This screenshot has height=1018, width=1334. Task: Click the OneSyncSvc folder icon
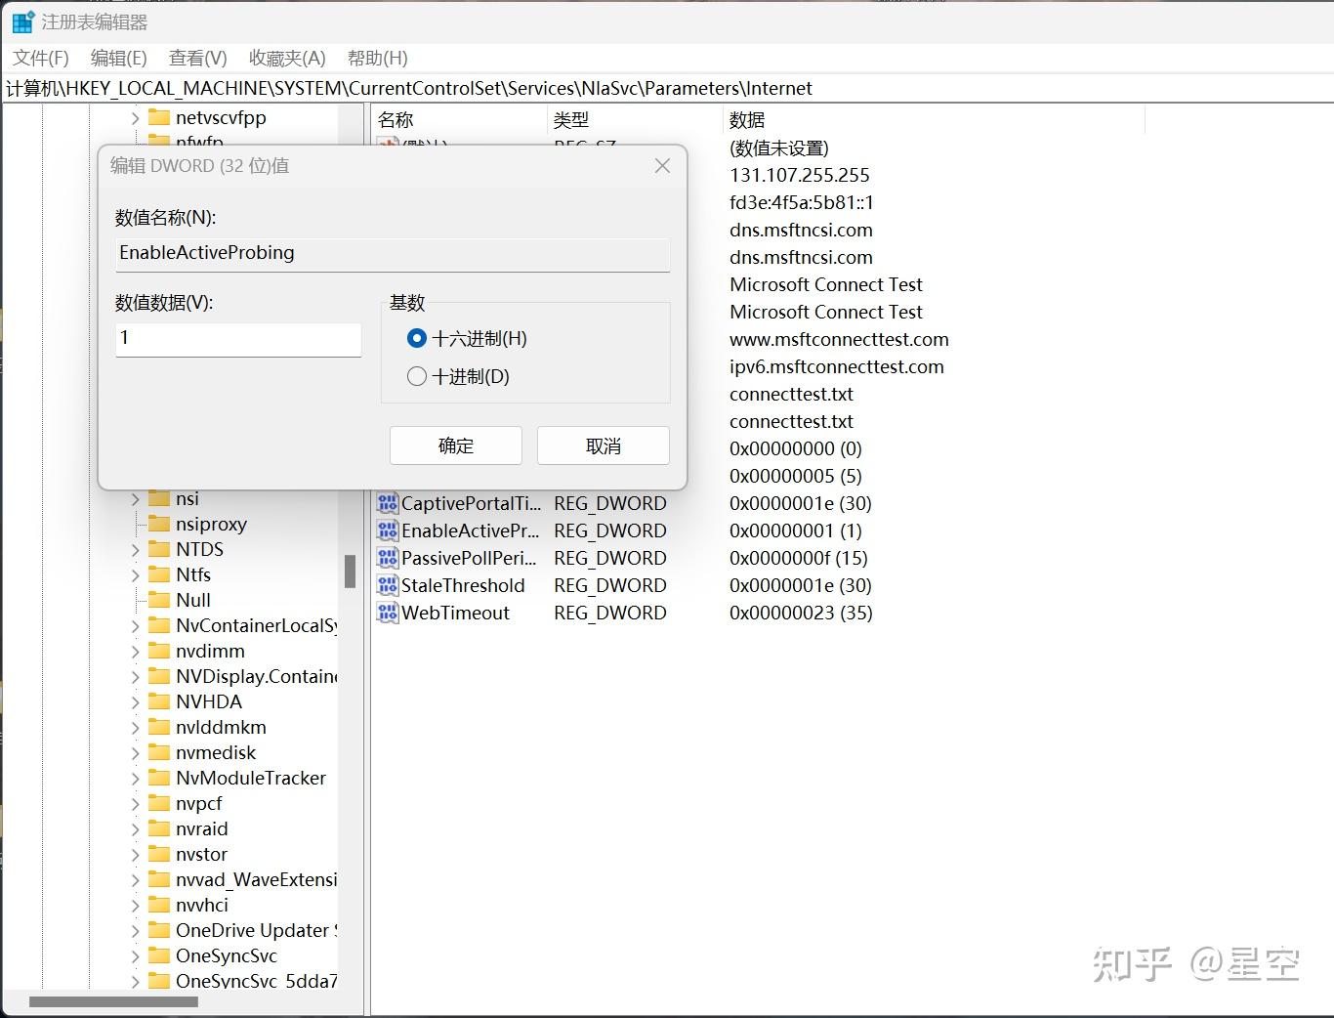159,955
